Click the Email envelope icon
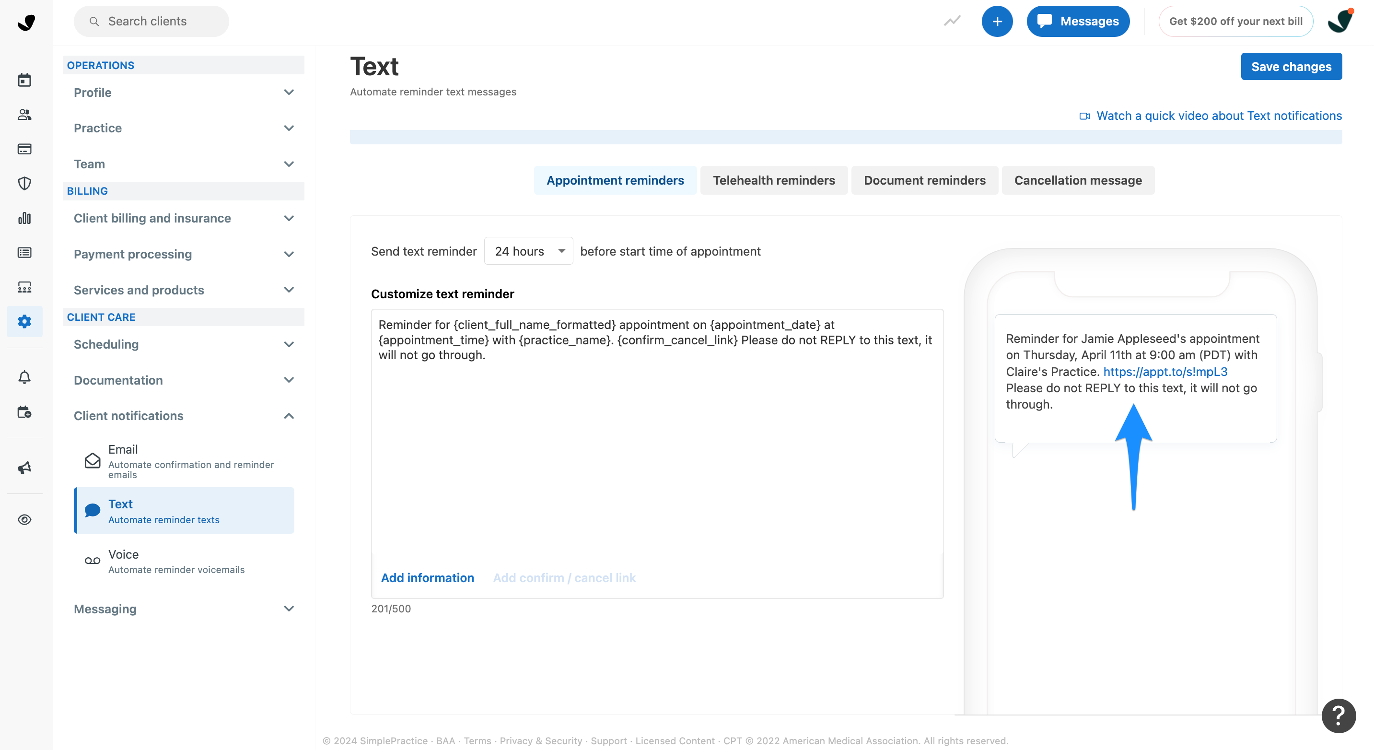Screen dimensions: 1374x750 (92, 460)
